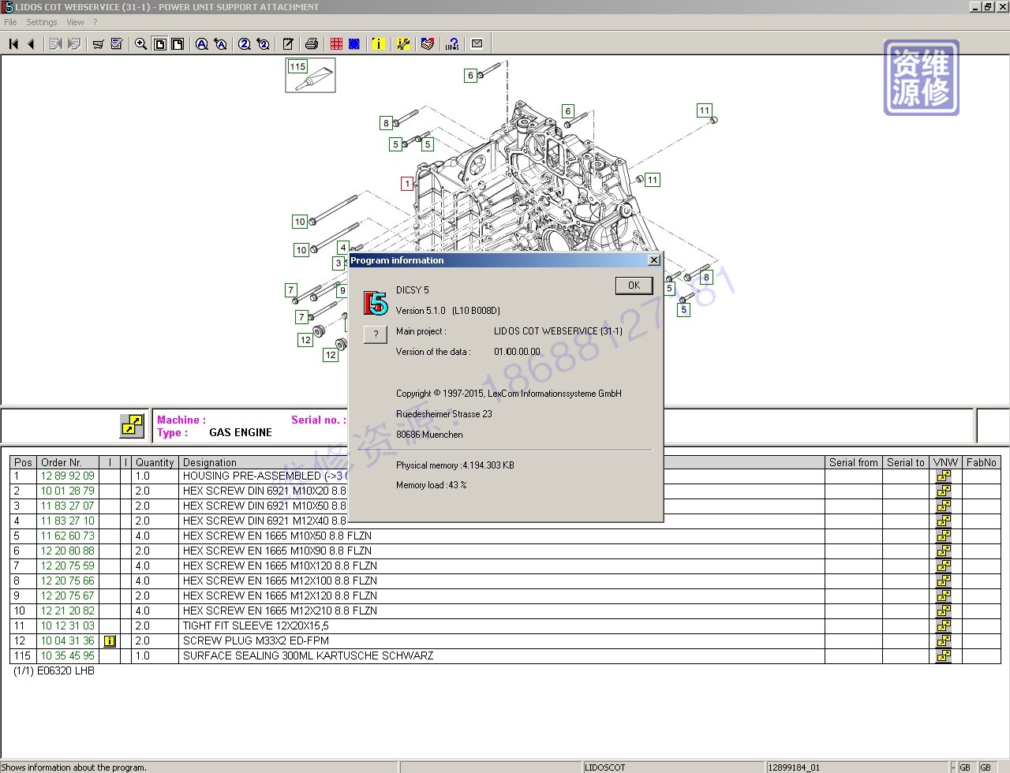Screen dimensions: 1010x773
Task: Open the Settings menu
Action: click(x=42, y=22)
